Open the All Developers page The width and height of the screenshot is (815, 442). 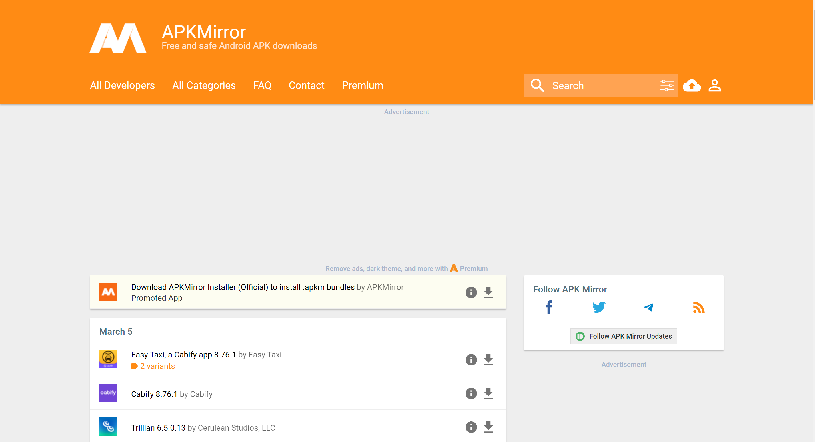(x=122, y=85)
